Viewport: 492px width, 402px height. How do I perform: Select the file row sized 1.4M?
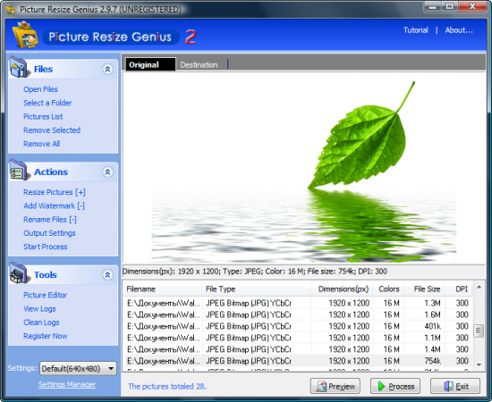[298, 349]
